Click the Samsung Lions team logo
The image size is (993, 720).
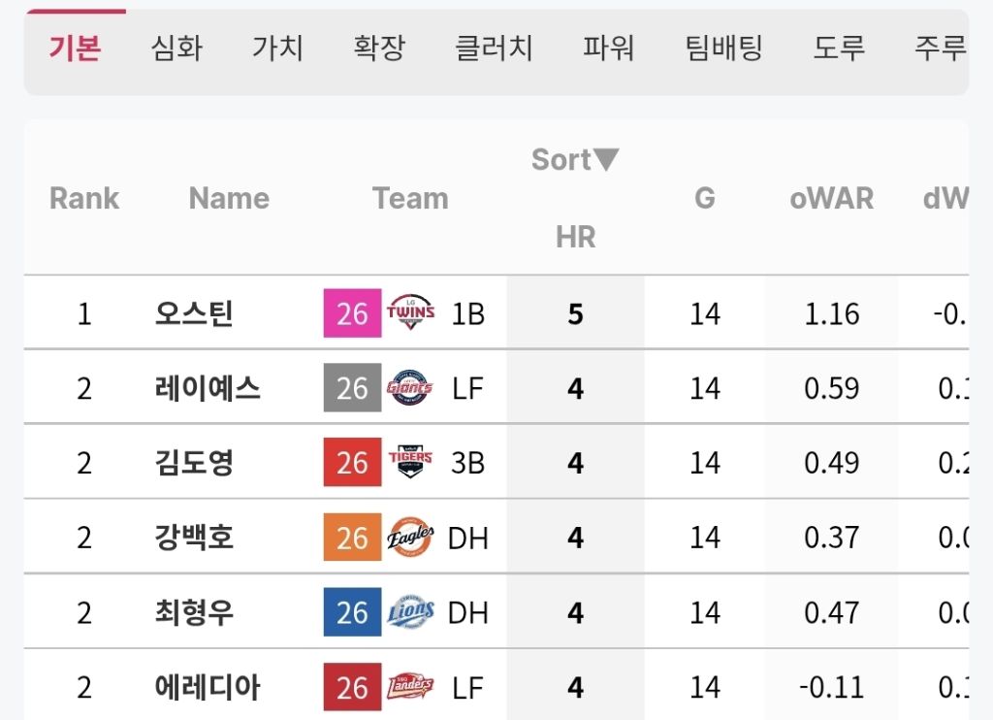tap(410, 612)
